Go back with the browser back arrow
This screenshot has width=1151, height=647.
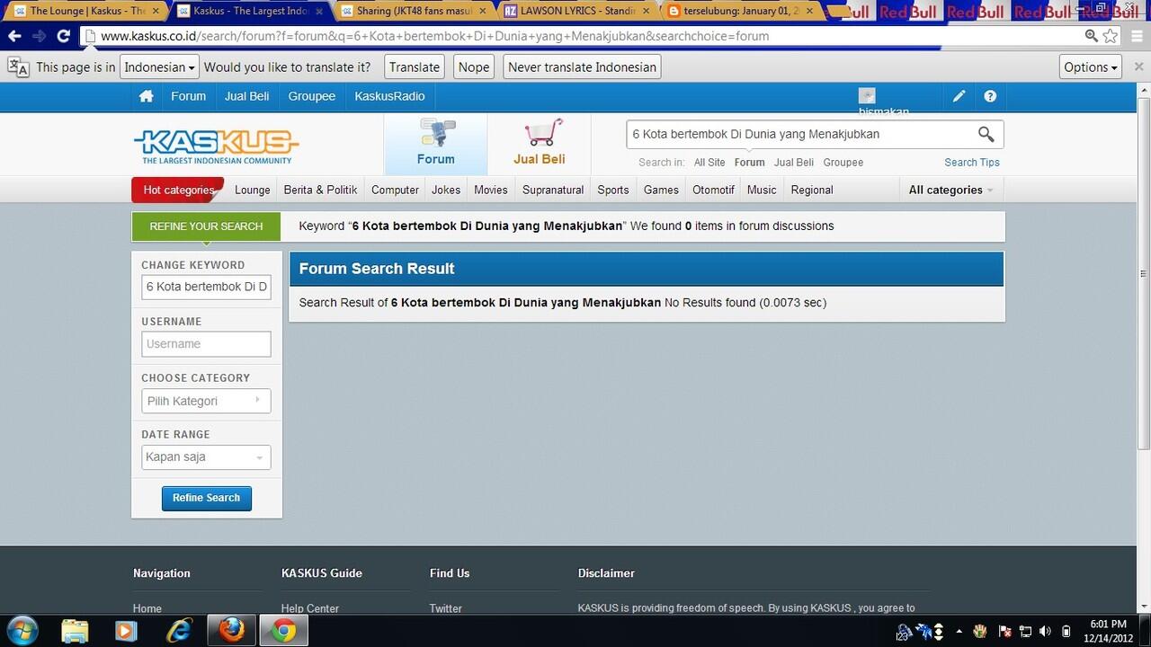click(x=14, y=36)
